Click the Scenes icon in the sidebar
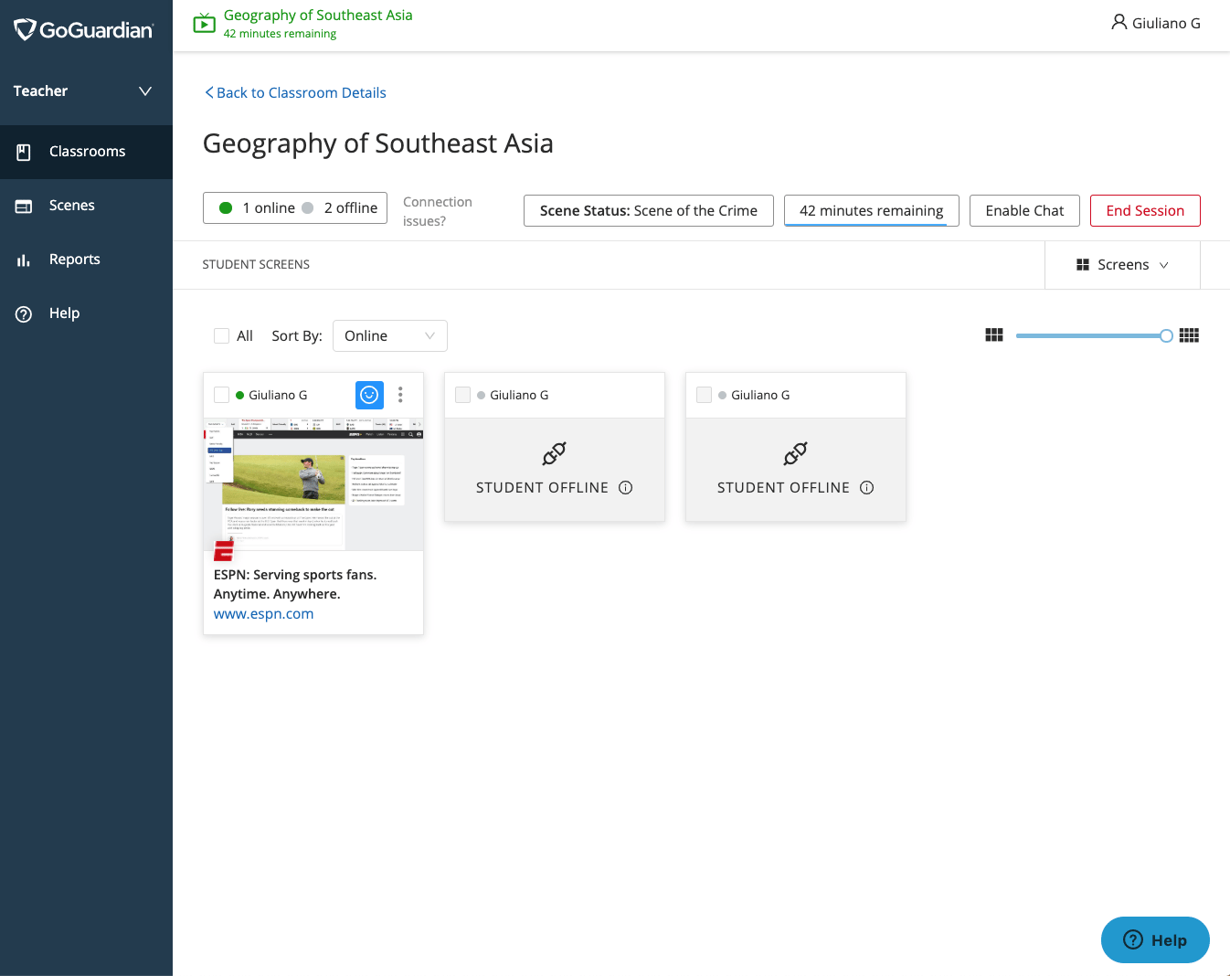Screen dimensions: 1230x976 tap(24, 206)
